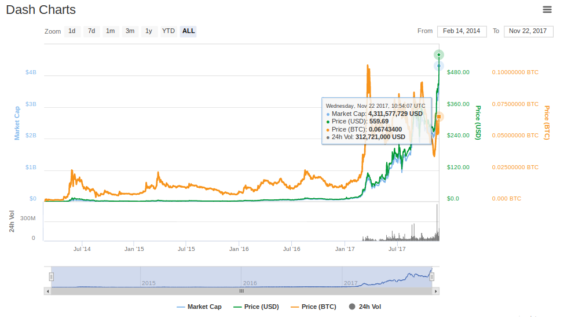Screen dimensions: 564x317
Task: Click the $2B market cap axis label
Action: 31,135
